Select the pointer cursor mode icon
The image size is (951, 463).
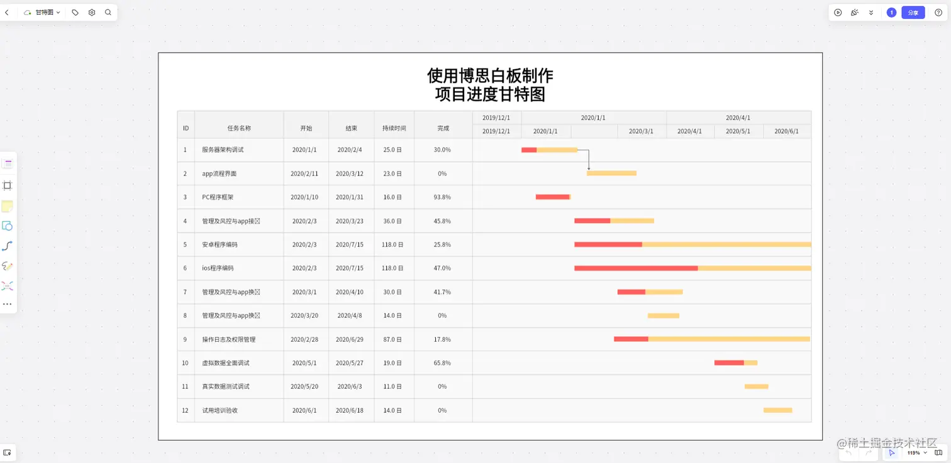(891, 452)
